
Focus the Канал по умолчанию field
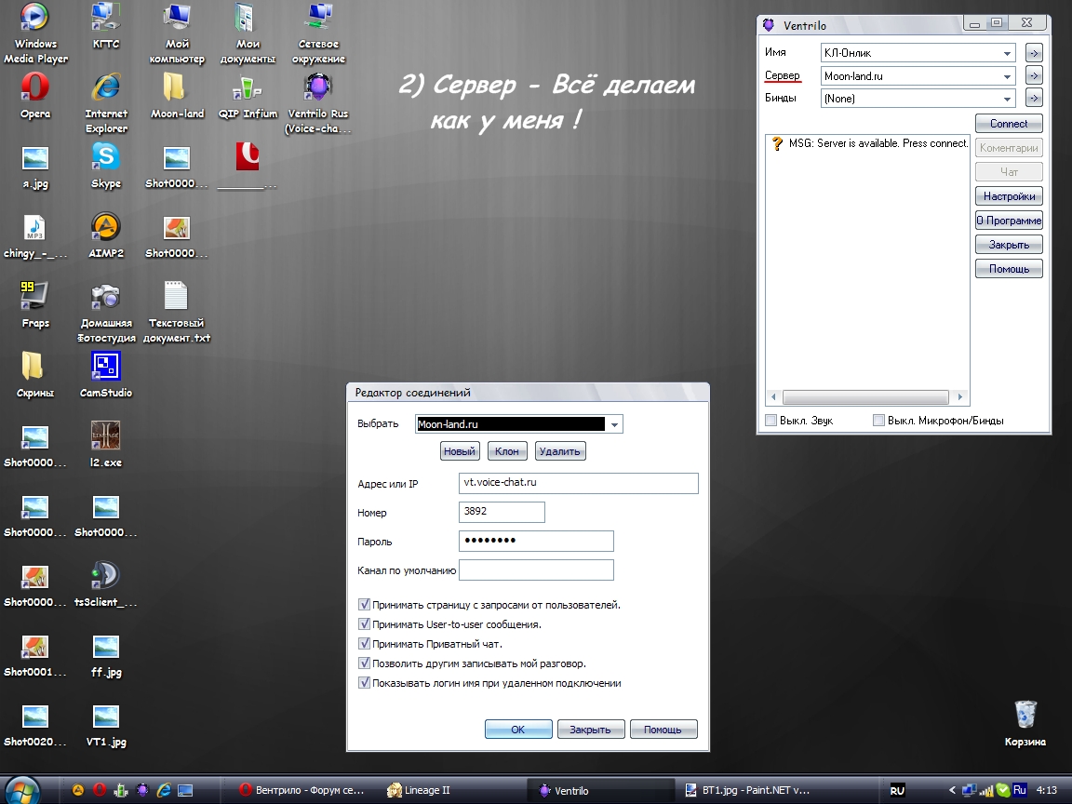(x=536, y=570)
